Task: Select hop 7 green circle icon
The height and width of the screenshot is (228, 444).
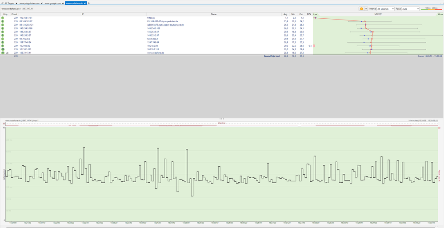Action: 3,39
